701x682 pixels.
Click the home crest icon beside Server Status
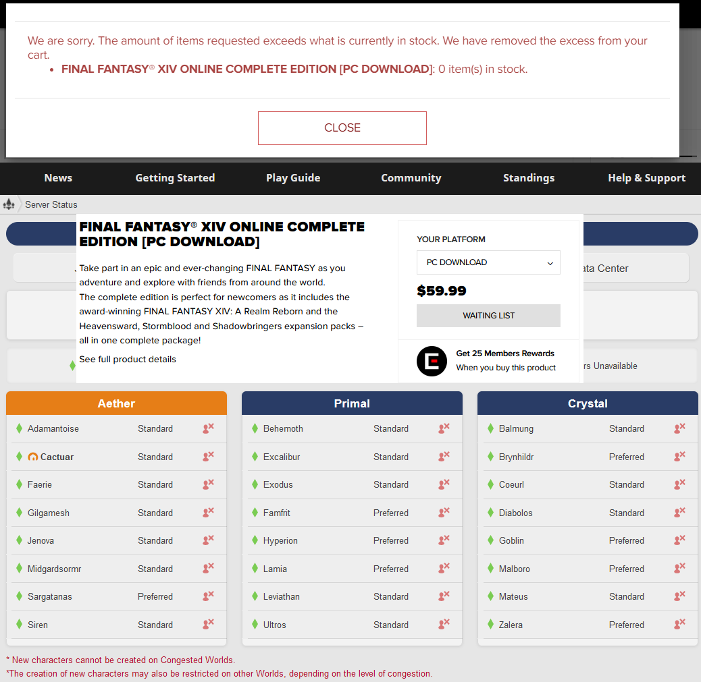[x=9, y=204]
